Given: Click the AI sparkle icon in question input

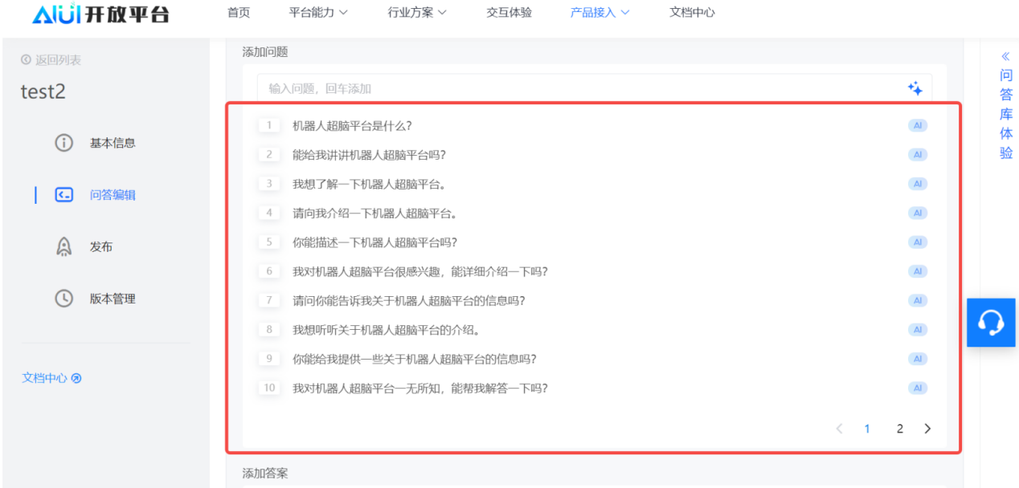Looking at the screenshot, I should (x=915, y=89).
